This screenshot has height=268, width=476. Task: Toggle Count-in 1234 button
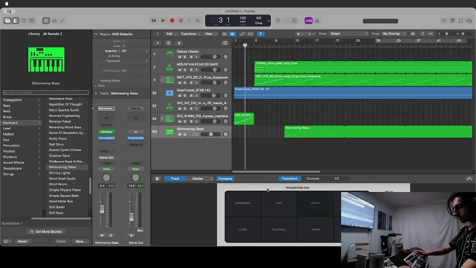tap(308, 21)
